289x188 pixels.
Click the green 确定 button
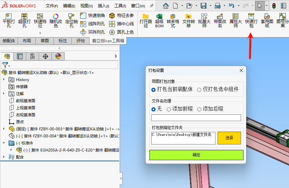pos(196,155)
